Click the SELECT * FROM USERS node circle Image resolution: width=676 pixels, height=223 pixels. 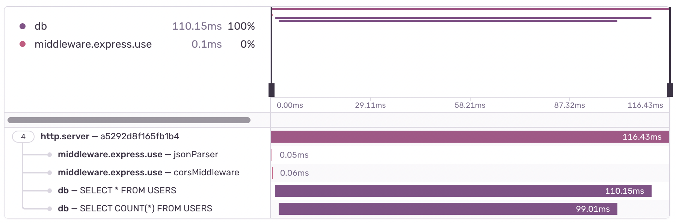(50, 190)
